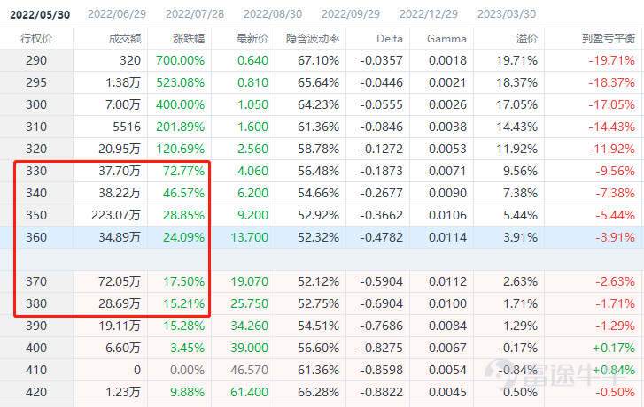Select strike price 370 cell
Image resolution: width=644 pixels, height=407 pixels.
tap(36, 282)
